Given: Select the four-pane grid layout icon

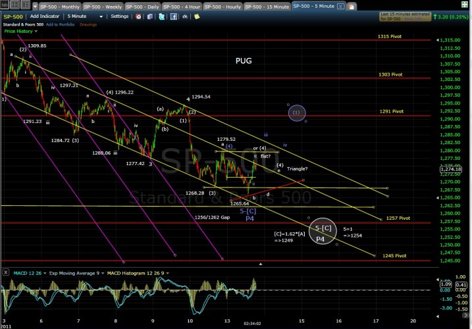Looking at the screenshot, I should click(x=15, y=5).
